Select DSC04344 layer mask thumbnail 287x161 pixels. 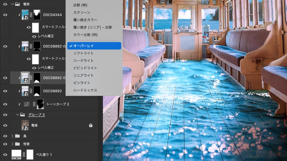point(37,15)
